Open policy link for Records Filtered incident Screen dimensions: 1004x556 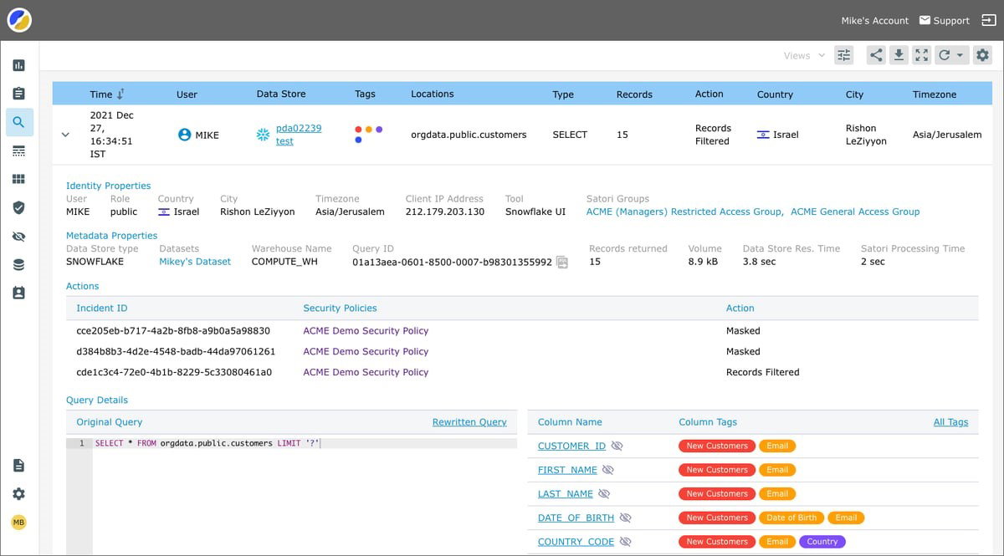pos(366,372)
